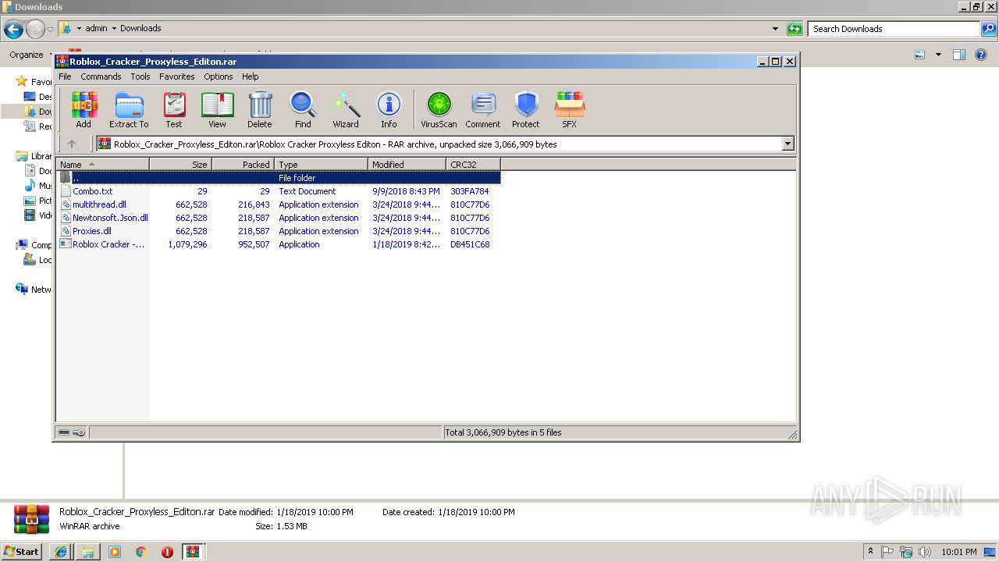The width and height of the screenshot is (999, 562).
Task: Launch the Wizard tool
Action: [x=346, y=109]
